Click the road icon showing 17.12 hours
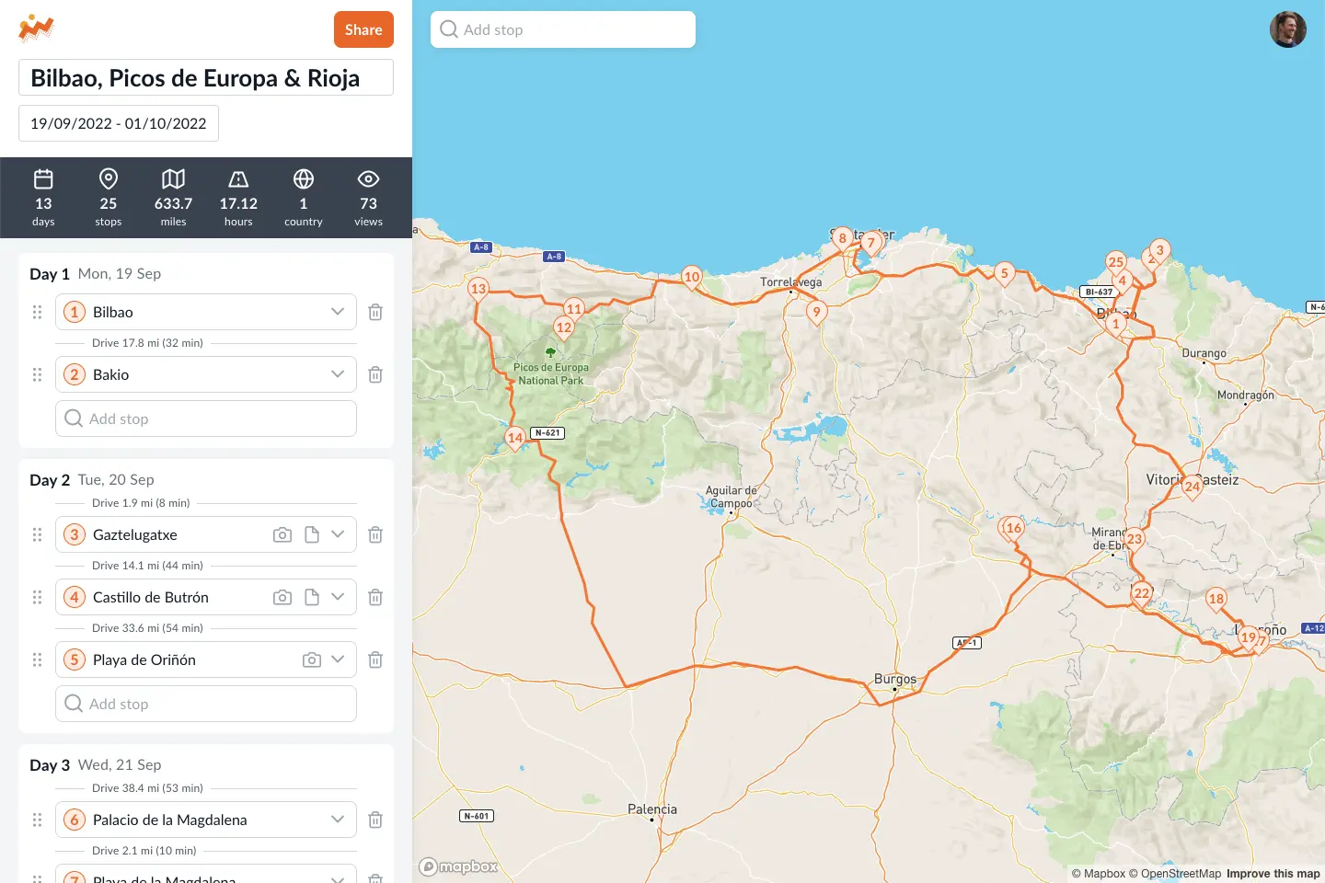This screenshot has height=883, width=1325. pyautogui.click(x=238, y=179)
